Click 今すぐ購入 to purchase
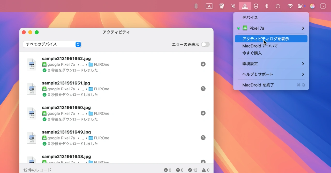Screen dimensions: 331x173 coord(252,53)
